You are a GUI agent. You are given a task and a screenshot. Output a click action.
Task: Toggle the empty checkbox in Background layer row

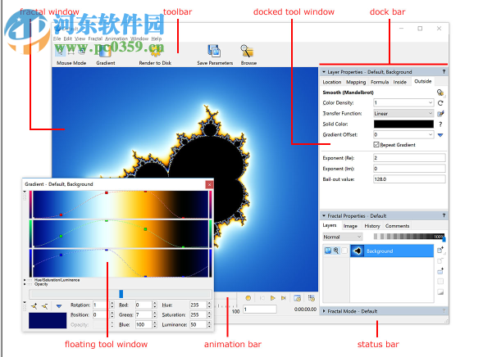(344, 251)
